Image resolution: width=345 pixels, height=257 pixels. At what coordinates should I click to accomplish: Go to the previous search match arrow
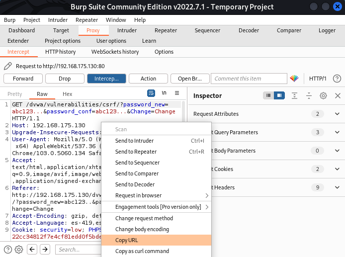click(32, 250)
